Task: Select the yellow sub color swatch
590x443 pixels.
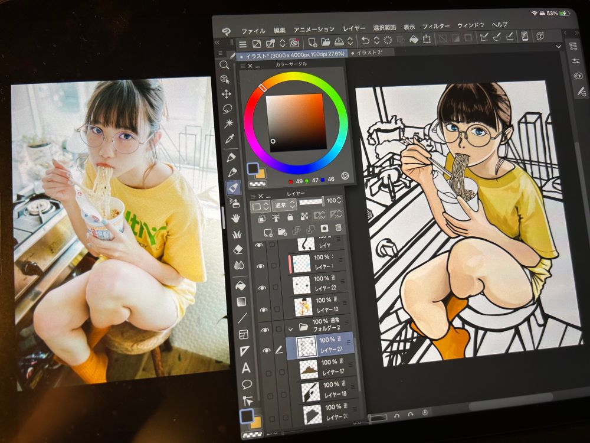Action: [260, 174]
